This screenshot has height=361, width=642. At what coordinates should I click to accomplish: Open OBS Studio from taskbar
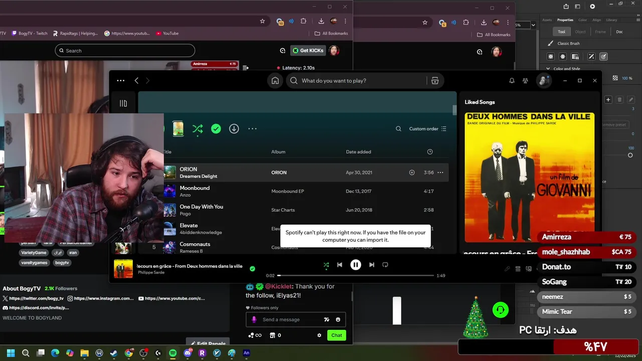click(143, 353)
